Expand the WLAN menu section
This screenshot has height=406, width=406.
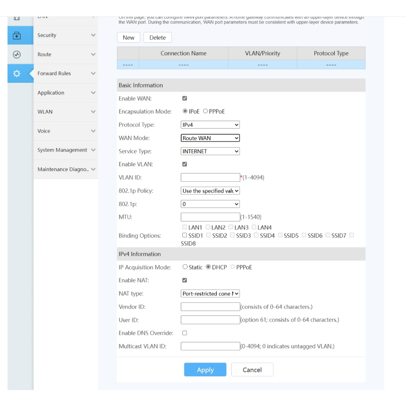(x=65, y=112)
